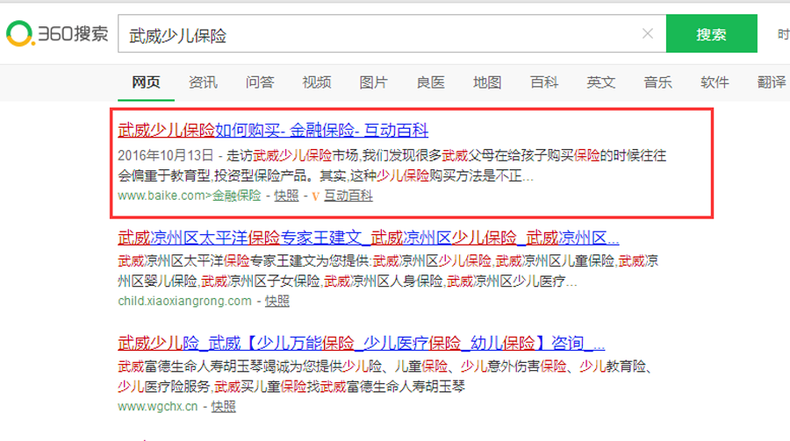Image resolution: width=790 pixels, height=441 pixels.
Task: Select the 网页 tab
Action: (x=146, y=82)
